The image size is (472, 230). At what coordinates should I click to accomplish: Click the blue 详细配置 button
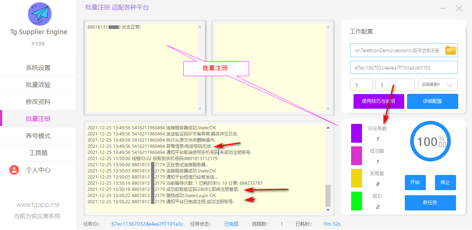(x=432, y=101)
